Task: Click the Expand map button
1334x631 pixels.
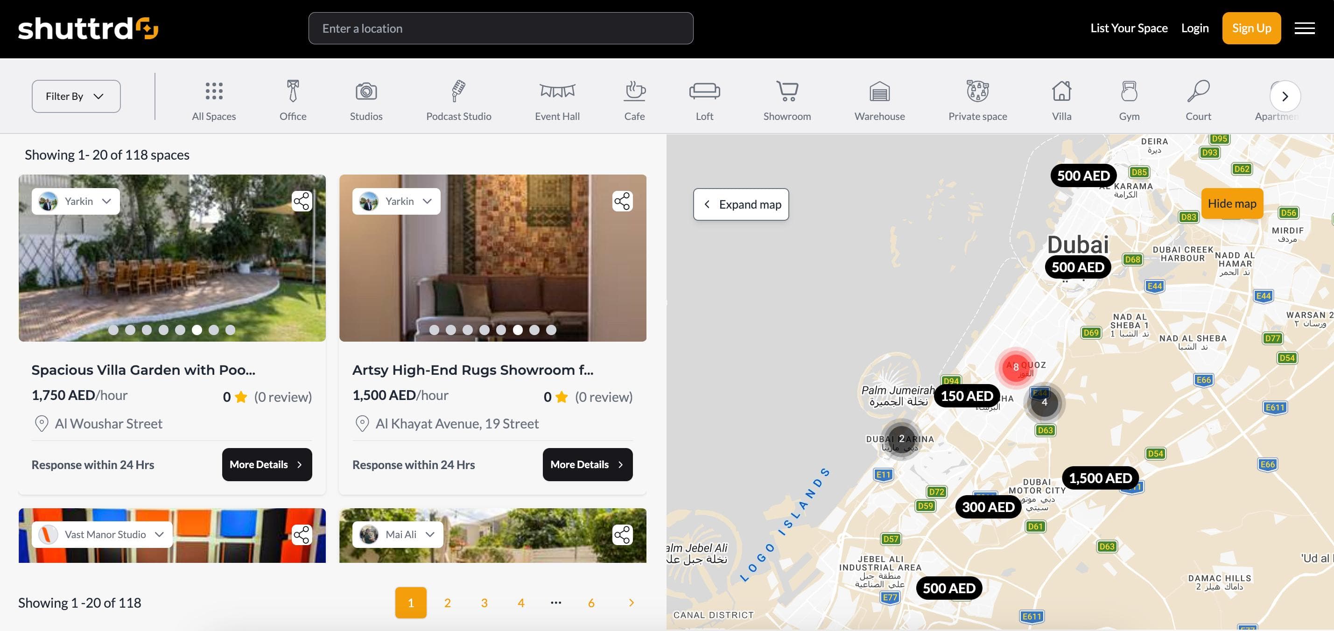Action: pos(741,204)
